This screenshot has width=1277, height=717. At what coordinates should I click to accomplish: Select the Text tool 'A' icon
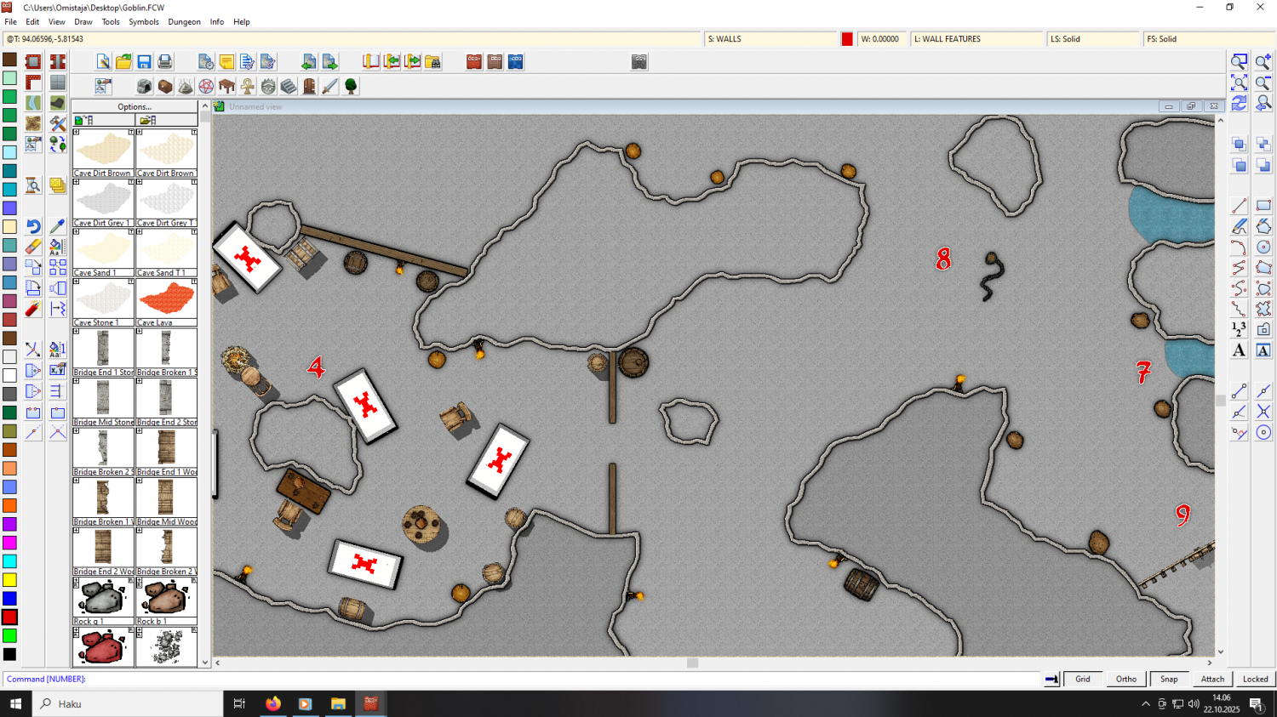[1239, 350]
